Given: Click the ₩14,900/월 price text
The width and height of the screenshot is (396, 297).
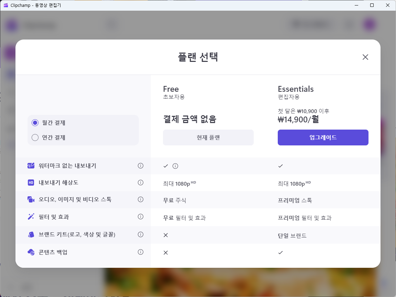Looking at the screenshot, I should pyautogui.click(x=298, y=119).
